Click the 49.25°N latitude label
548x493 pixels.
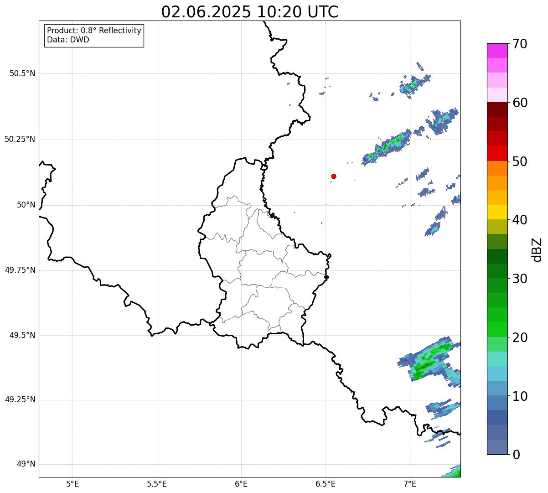20,400
